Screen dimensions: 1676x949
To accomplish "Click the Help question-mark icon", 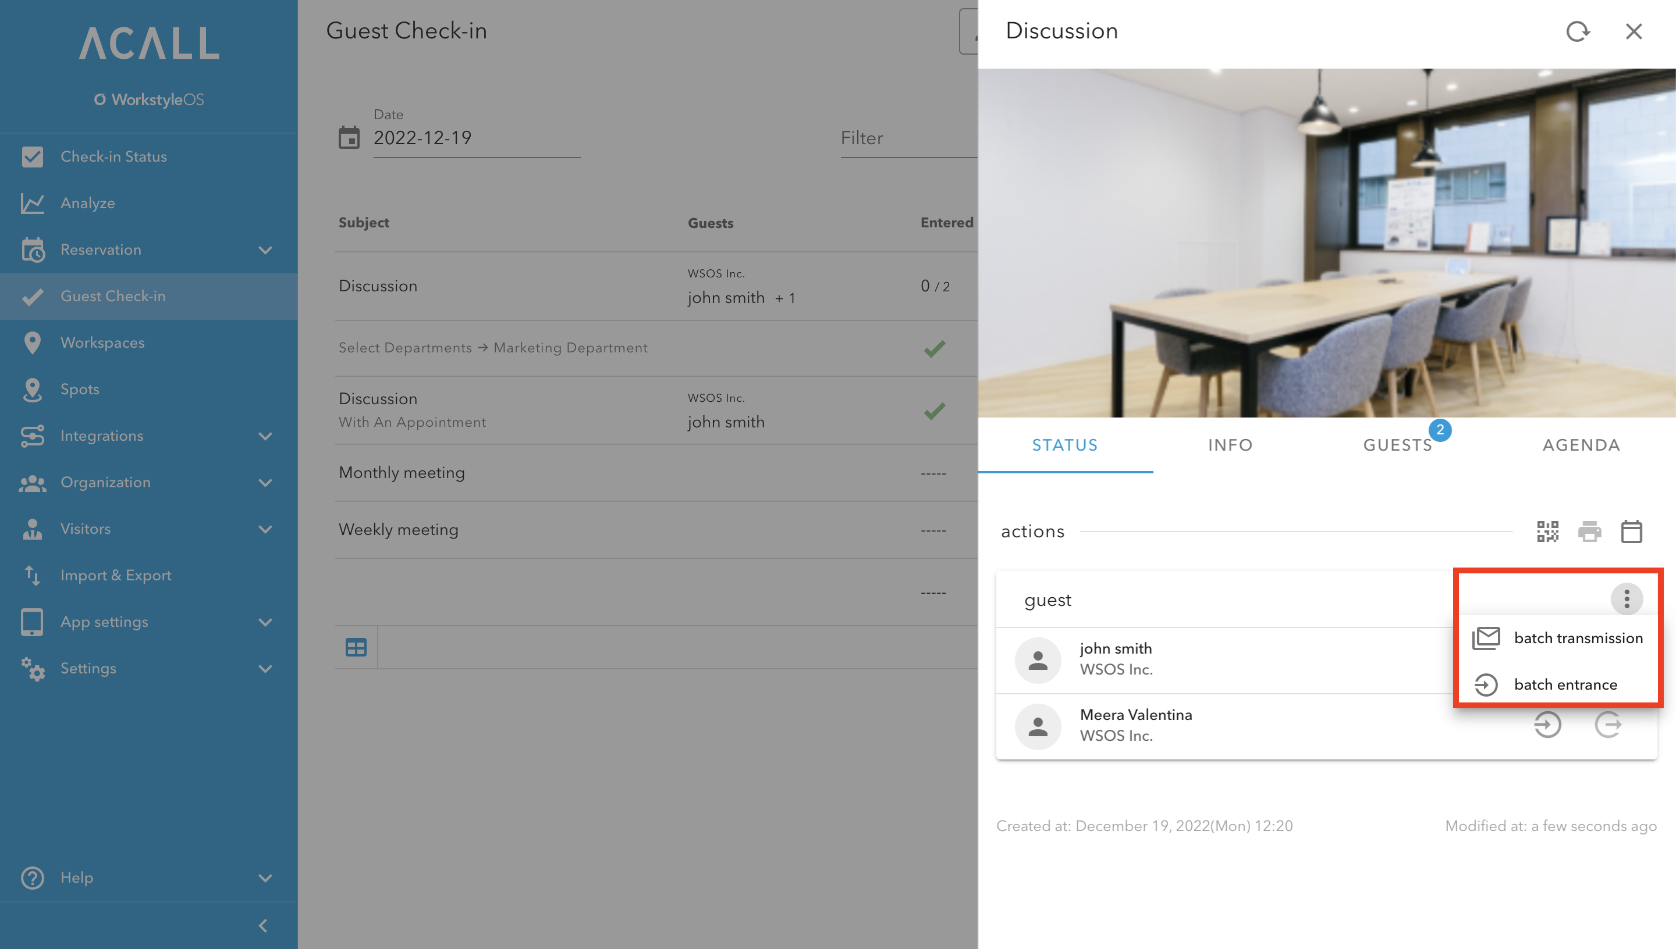I will (x=32, y=877).
